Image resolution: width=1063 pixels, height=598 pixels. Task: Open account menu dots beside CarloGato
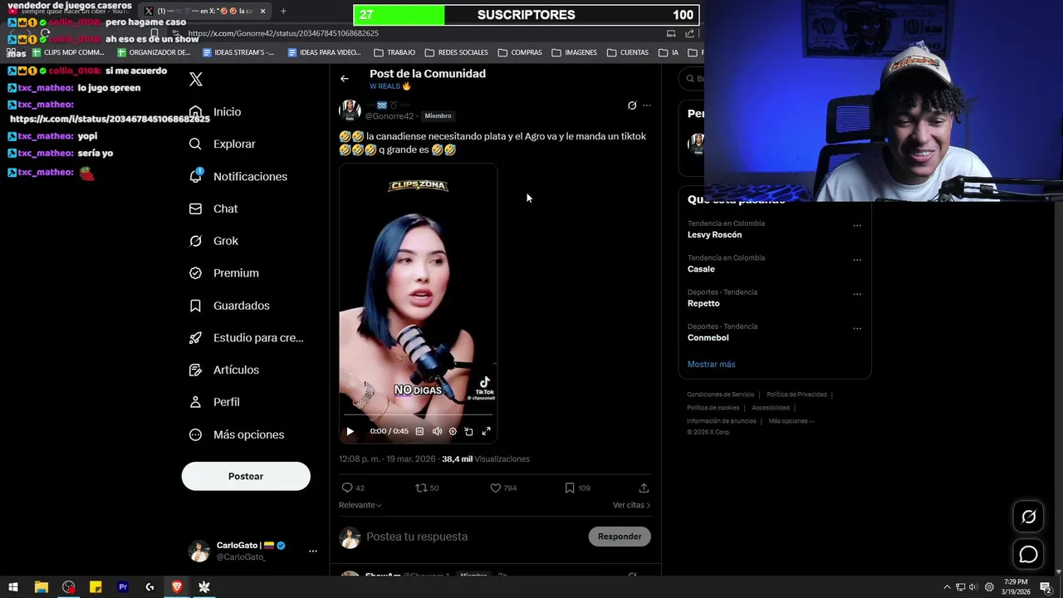tap(313, 551)
